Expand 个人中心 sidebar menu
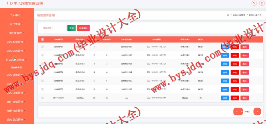This screenshot has height=124, width=266. (16, 15)
